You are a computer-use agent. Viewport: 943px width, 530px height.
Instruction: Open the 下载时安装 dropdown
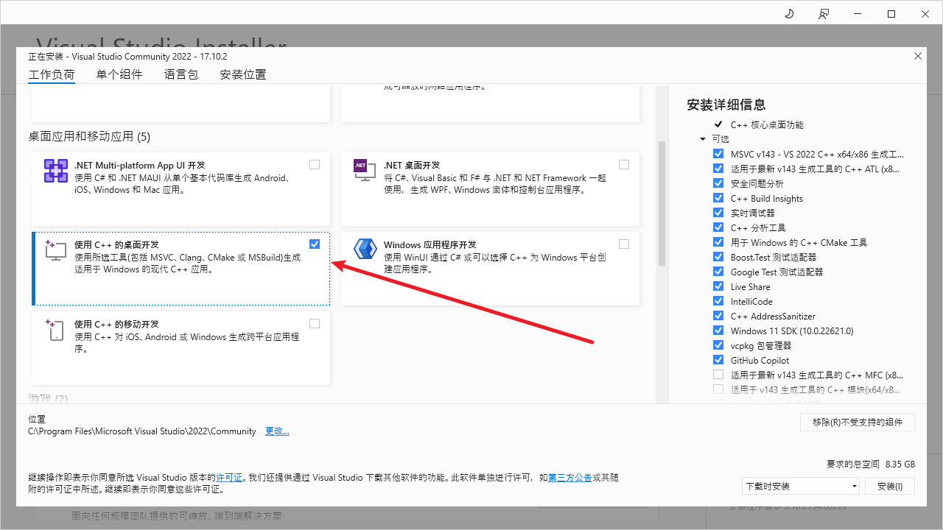(x=801, y=486)
